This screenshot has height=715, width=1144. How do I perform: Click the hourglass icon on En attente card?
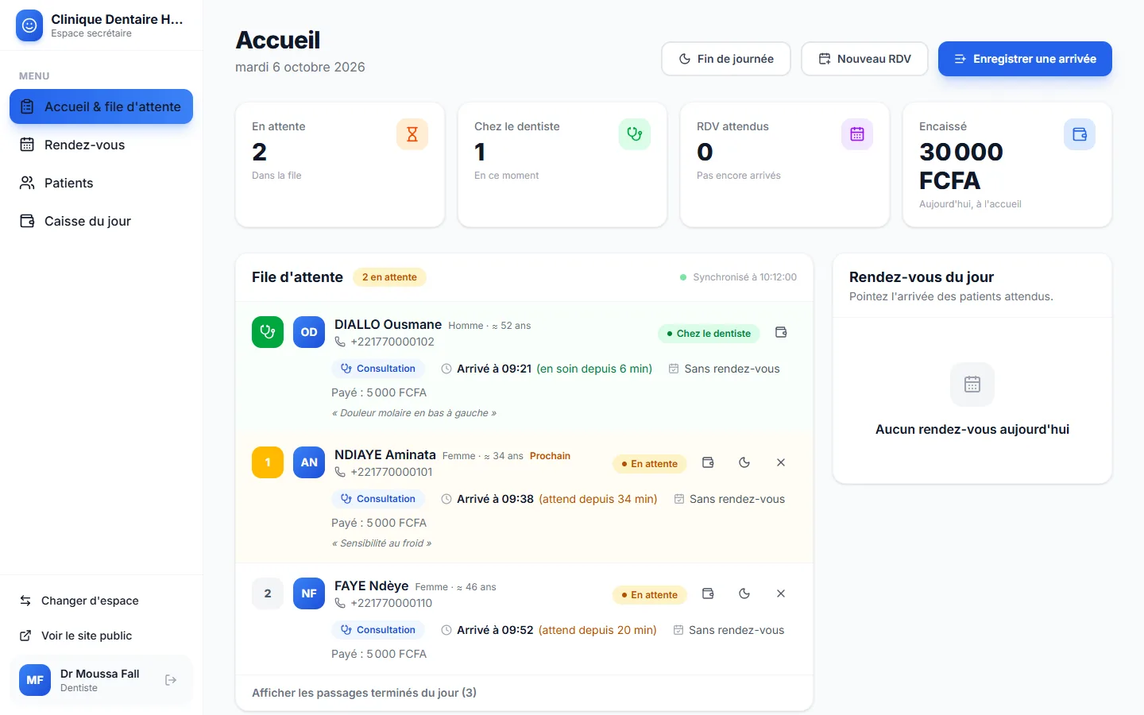[412, 134]
